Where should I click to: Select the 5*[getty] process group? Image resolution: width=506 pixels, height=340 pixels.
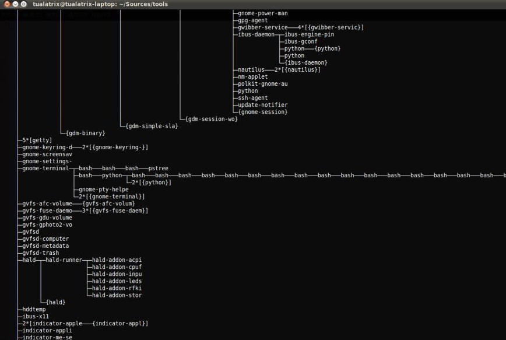point(37,141)
